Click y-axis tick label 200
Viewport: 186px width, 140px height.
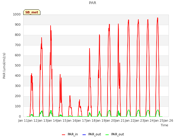click(18, 96)
